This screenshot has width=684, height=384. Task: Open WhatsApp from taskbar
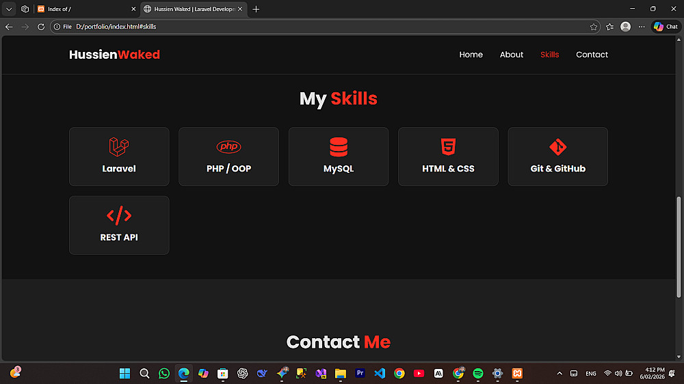click(x=164, y=374)
